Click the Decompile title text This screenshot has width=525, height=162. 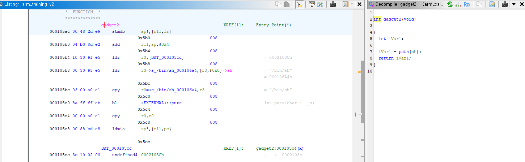point(410,4)
